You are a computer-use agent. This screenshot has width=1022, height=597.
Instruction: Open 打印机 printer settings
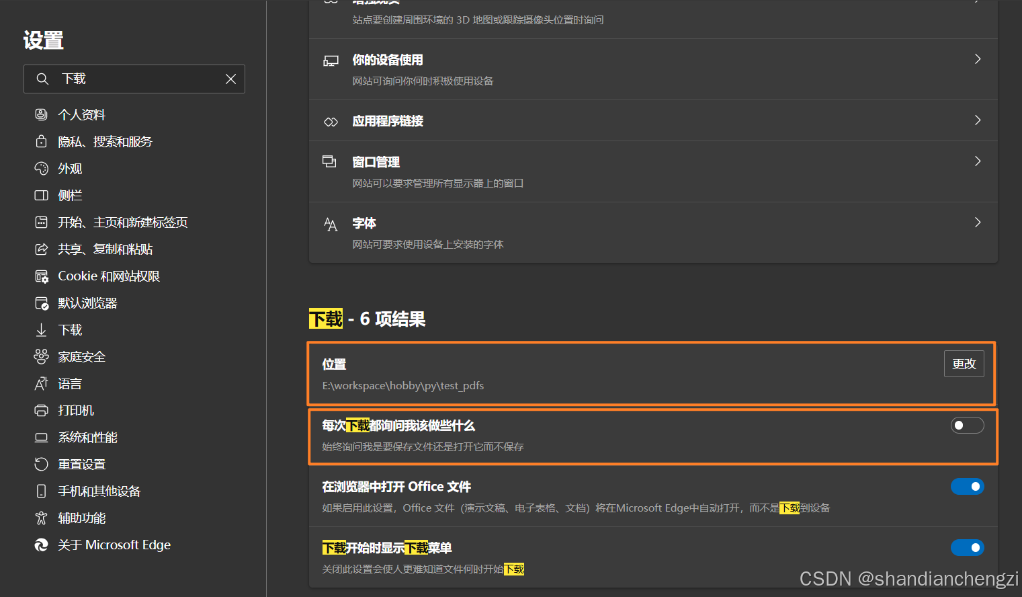pyautogui.click(x=74, y=410)
